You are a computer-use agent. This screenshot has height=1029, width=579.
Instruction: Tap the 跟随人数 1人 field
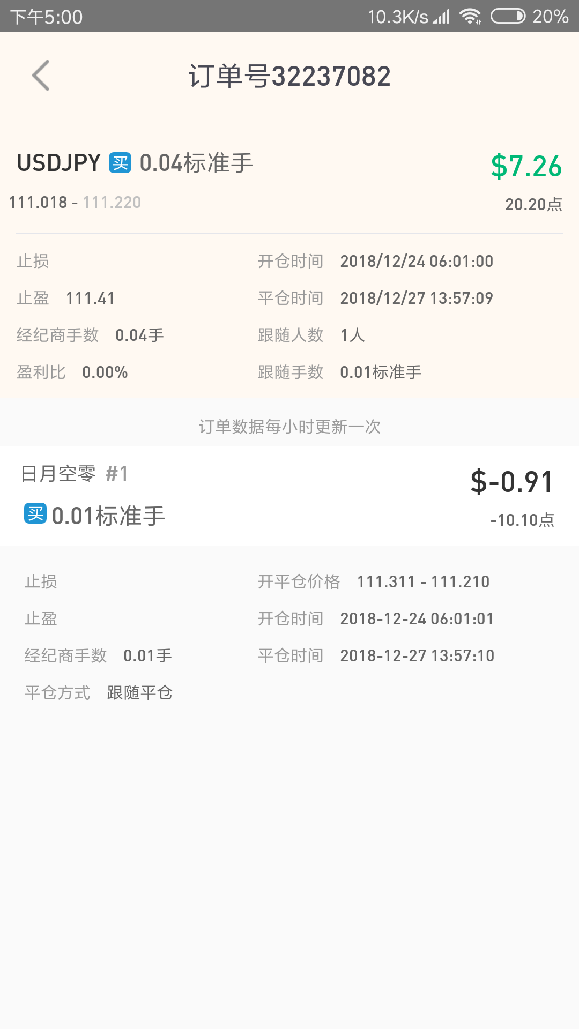point(311,335)
